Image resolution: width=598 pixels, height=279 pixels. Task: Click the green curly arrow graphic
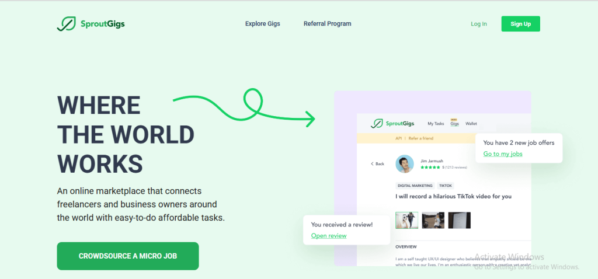pos(245,106)
